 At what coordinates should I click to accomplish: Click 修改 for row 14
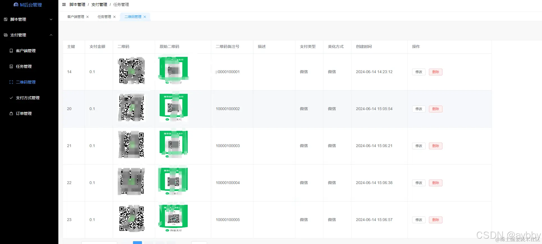pos(419,72)
